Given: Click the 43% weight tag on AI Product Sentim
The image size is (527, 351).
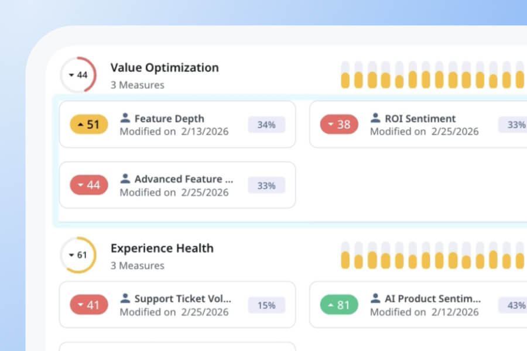Looking at the screenshot, I should pos(513,305).
